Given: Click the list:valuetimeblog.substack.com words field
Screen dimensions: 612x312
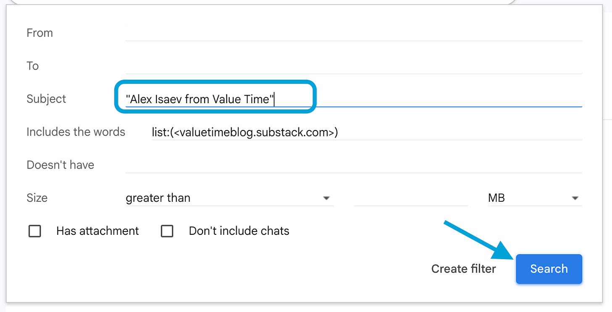Looking at the screenshot, I should click(x=366, y=132).
